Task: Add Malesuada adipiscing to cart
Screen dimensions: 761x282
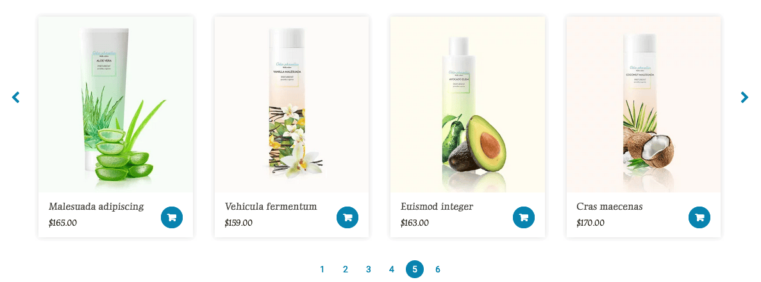Action: [x=172, y=217]
